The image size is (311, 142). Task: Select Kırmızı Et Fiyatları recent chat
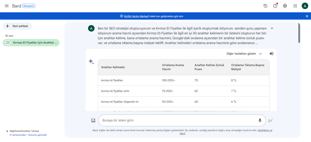pos(31,43)
